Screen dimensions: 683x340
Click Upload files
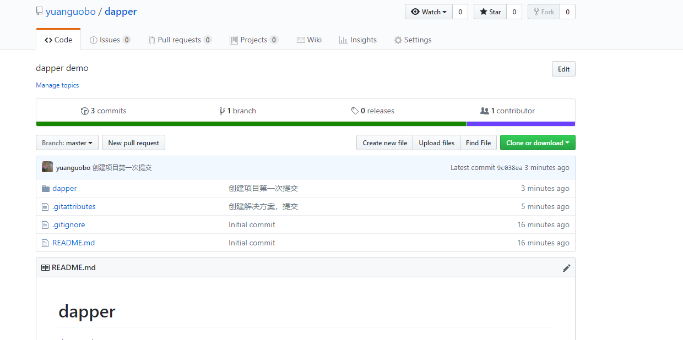tap(436, 143)
